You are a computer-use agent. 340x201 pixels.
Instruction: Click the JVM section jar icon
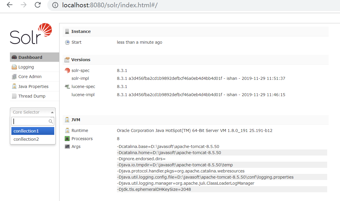[67, 120]
